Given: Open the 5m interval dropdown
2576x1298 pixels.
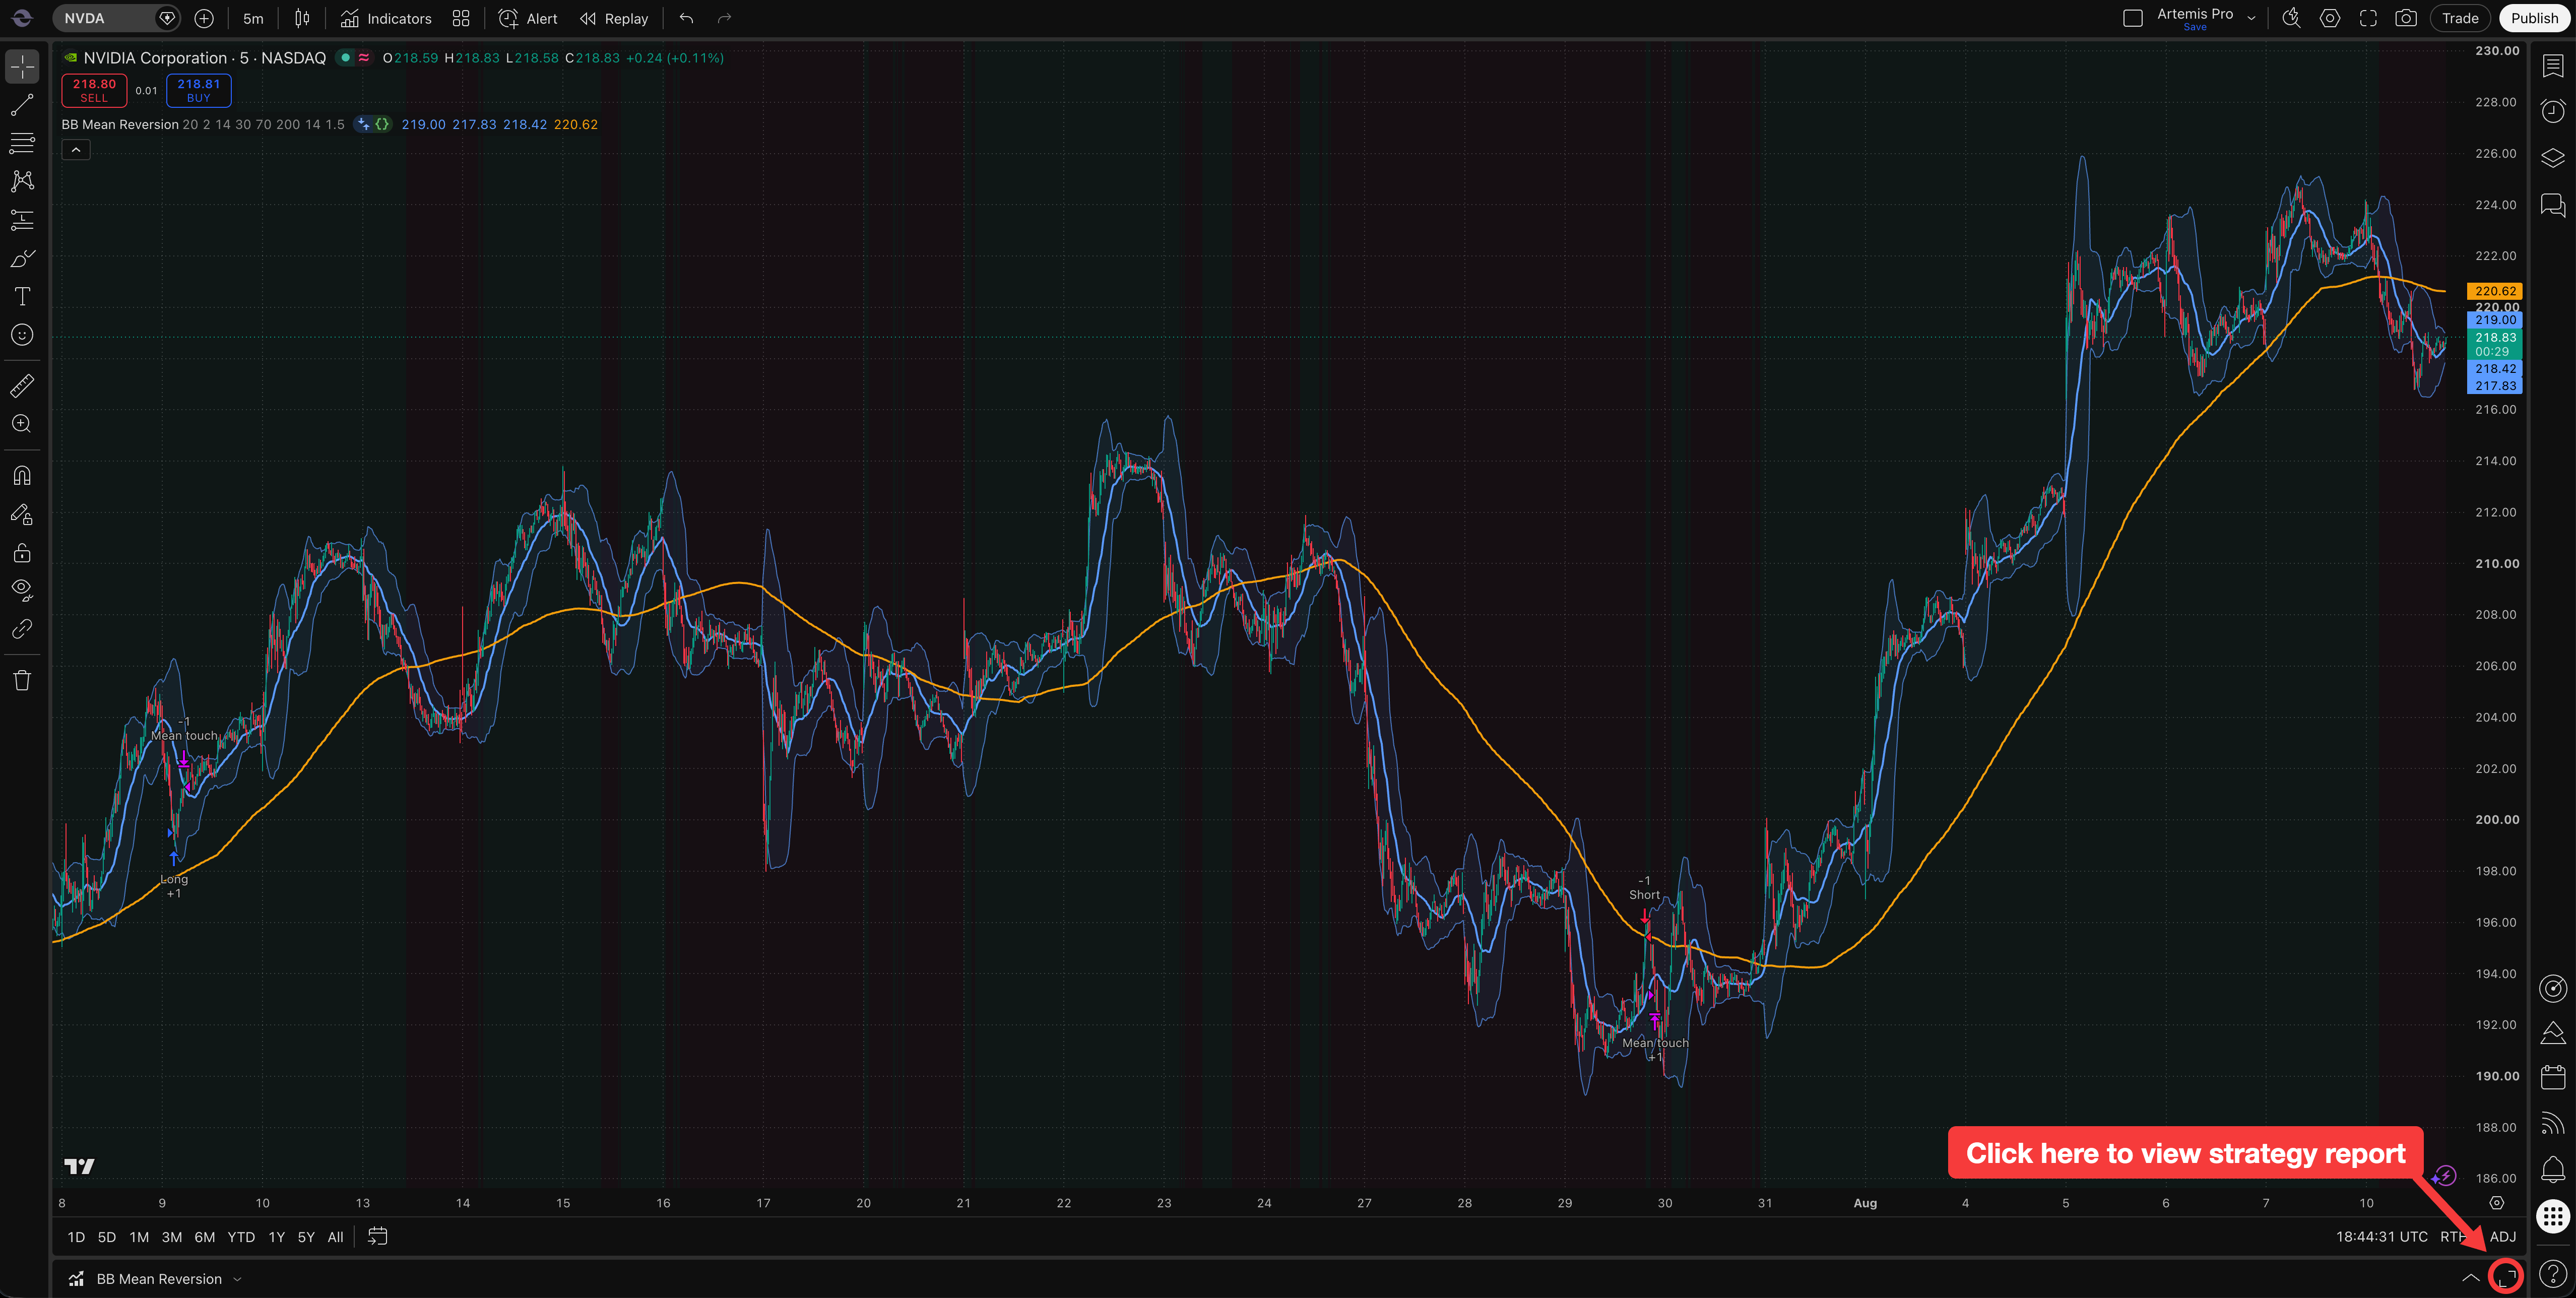Looking at the screenshot, I should coord(253,18).
